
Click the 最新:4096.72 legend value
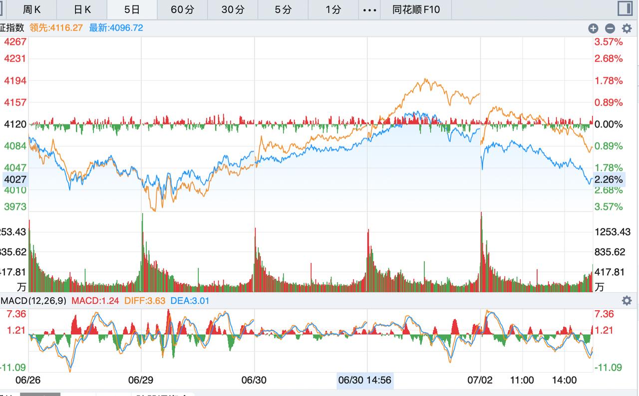[116, 28]
